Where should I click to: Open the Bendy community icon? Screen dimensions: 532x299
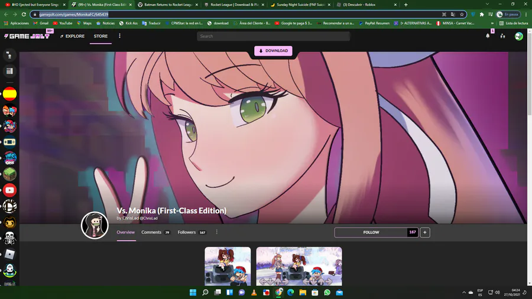[9, 222]
